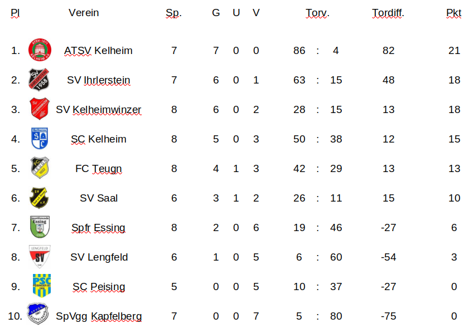This screenshot has width=464, height=333.
Task: Select ATSV Kelheim's 21 points cell
Action: point(454,51)
